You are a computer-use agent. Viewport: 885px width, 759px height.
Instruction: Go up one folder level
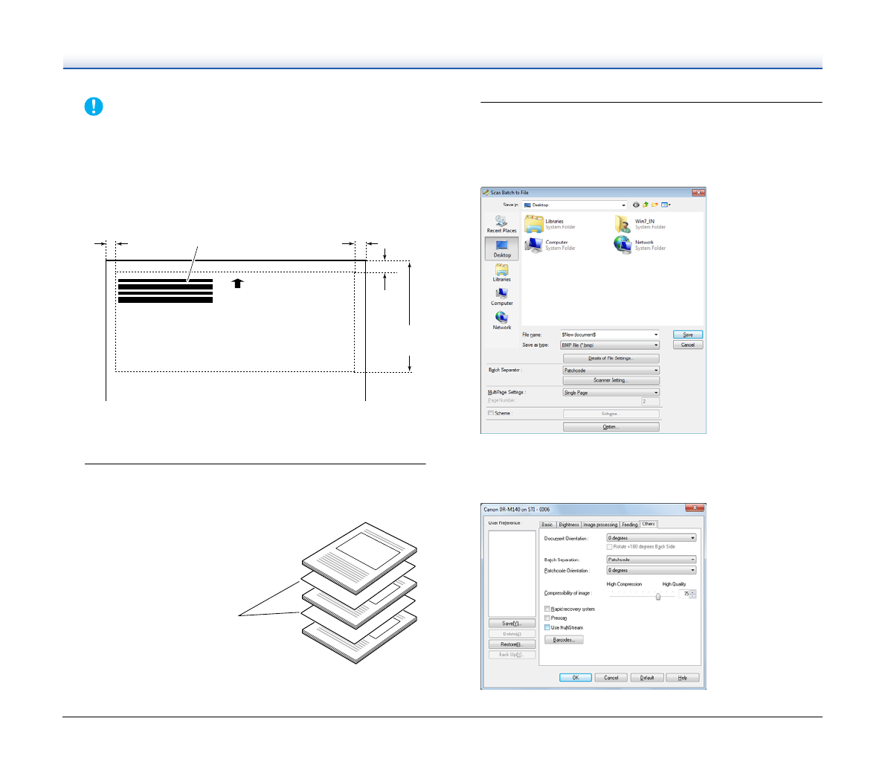646,205
